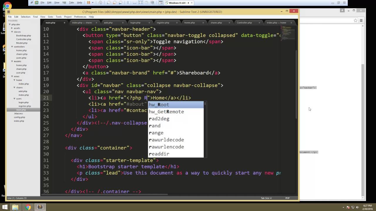Click the VMware console view icon
376x211 pixels.
161,3
